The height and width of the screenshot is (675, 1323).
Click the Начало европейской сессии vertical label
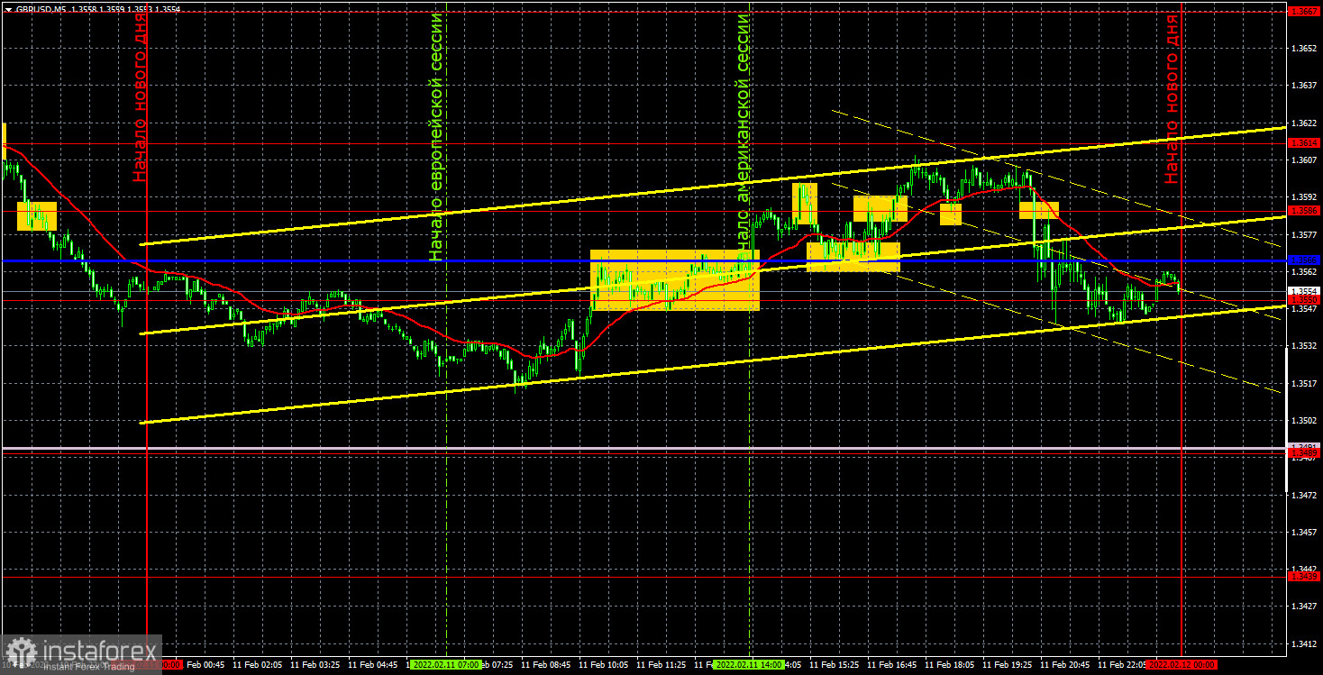pyautogui.click(x=437, y=137)
